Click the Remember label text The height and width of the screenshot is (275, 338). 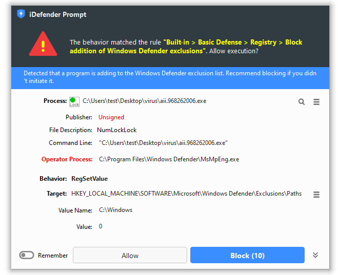click(x=53, y=256)
